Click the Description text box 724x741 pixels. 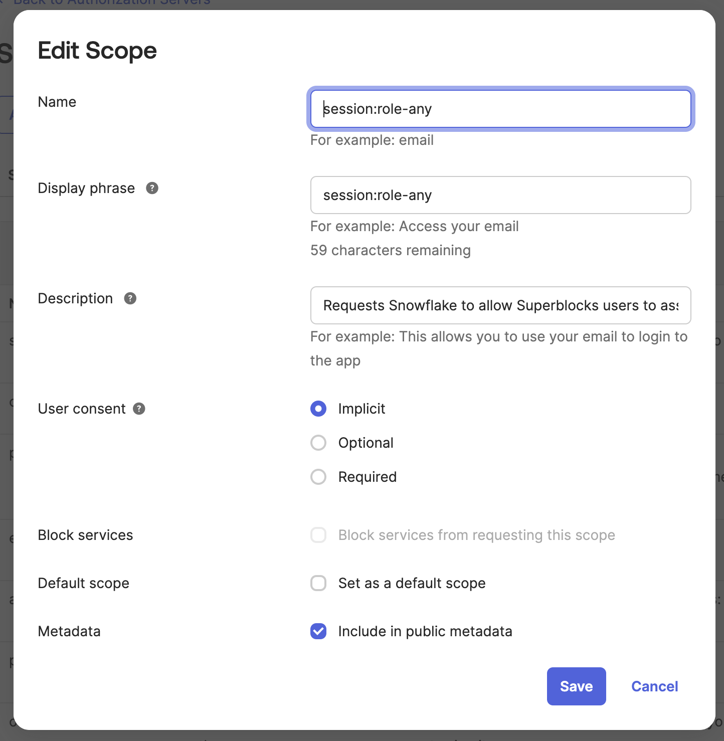click(500, 305)
